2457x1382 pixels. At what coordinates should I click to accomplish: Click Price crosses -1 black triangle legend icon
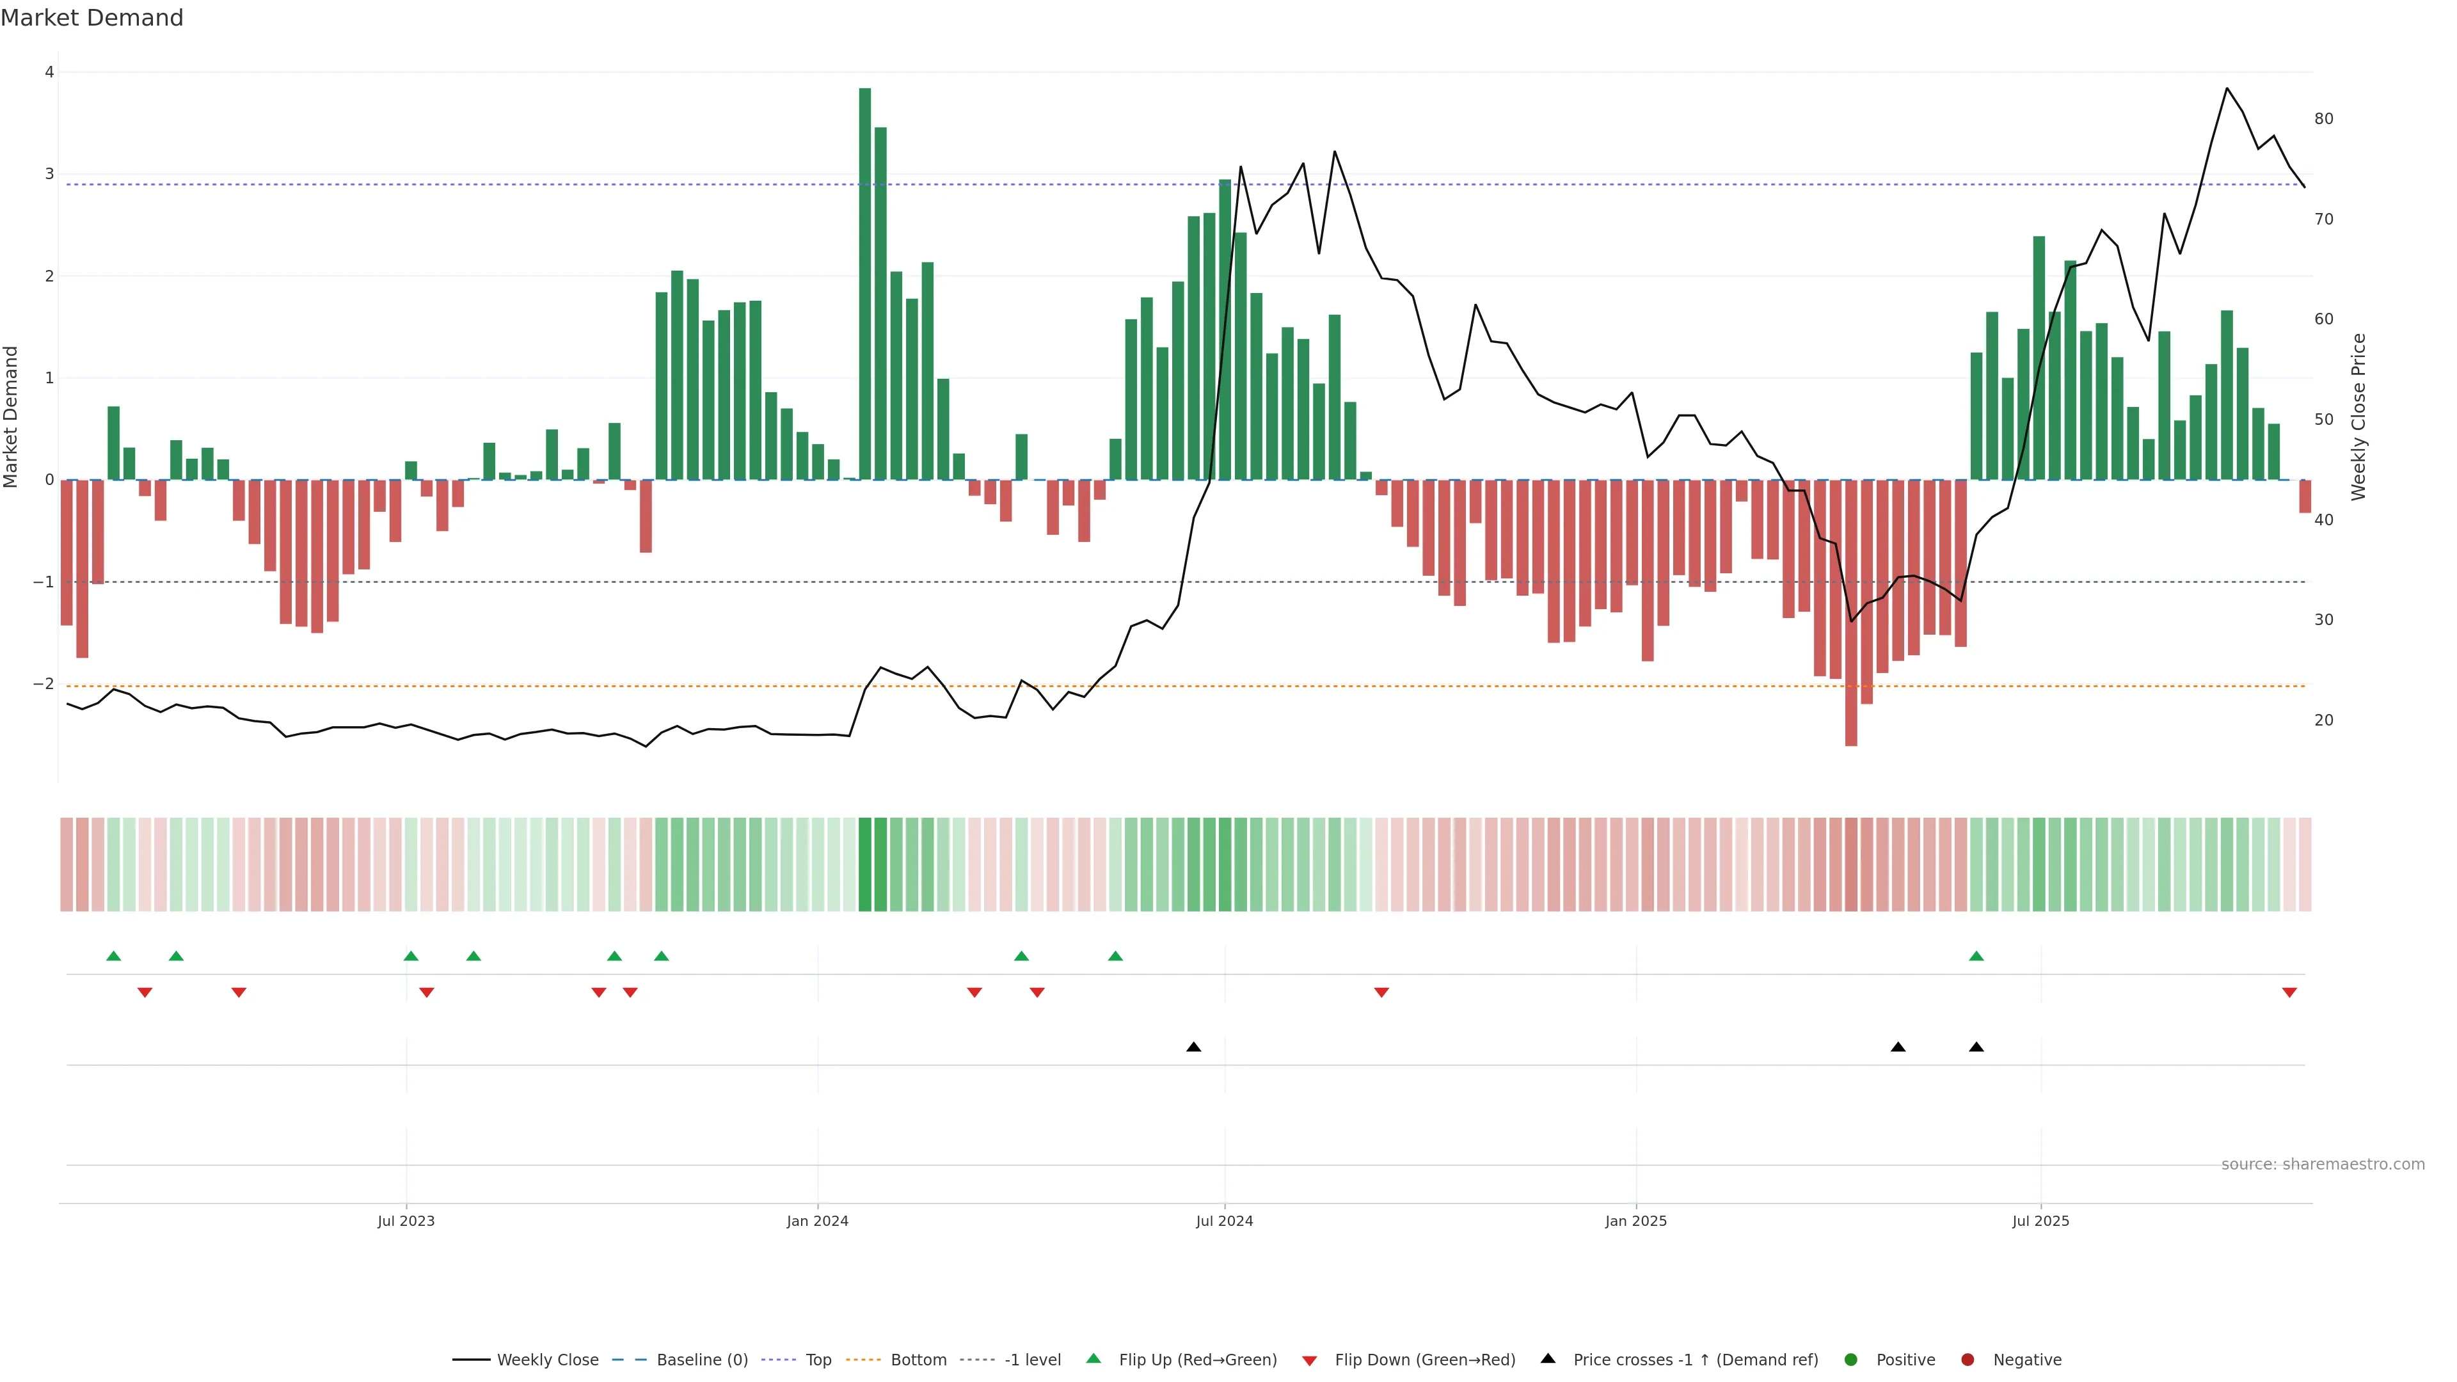click(x=1548, y=1358)
